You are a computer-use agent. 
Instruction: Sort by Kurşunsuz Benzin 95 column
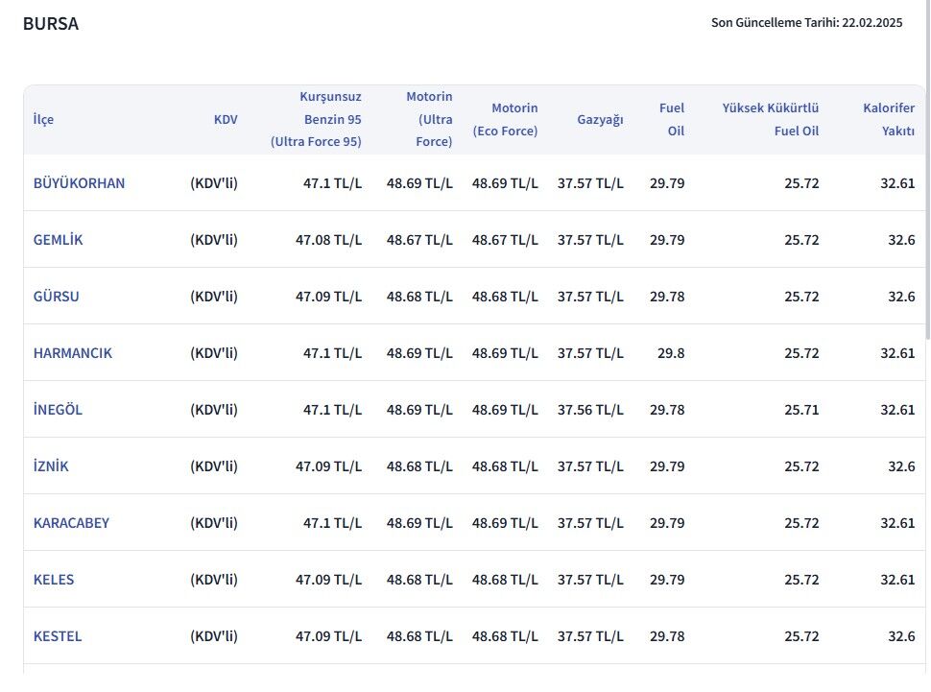[332, 119]
